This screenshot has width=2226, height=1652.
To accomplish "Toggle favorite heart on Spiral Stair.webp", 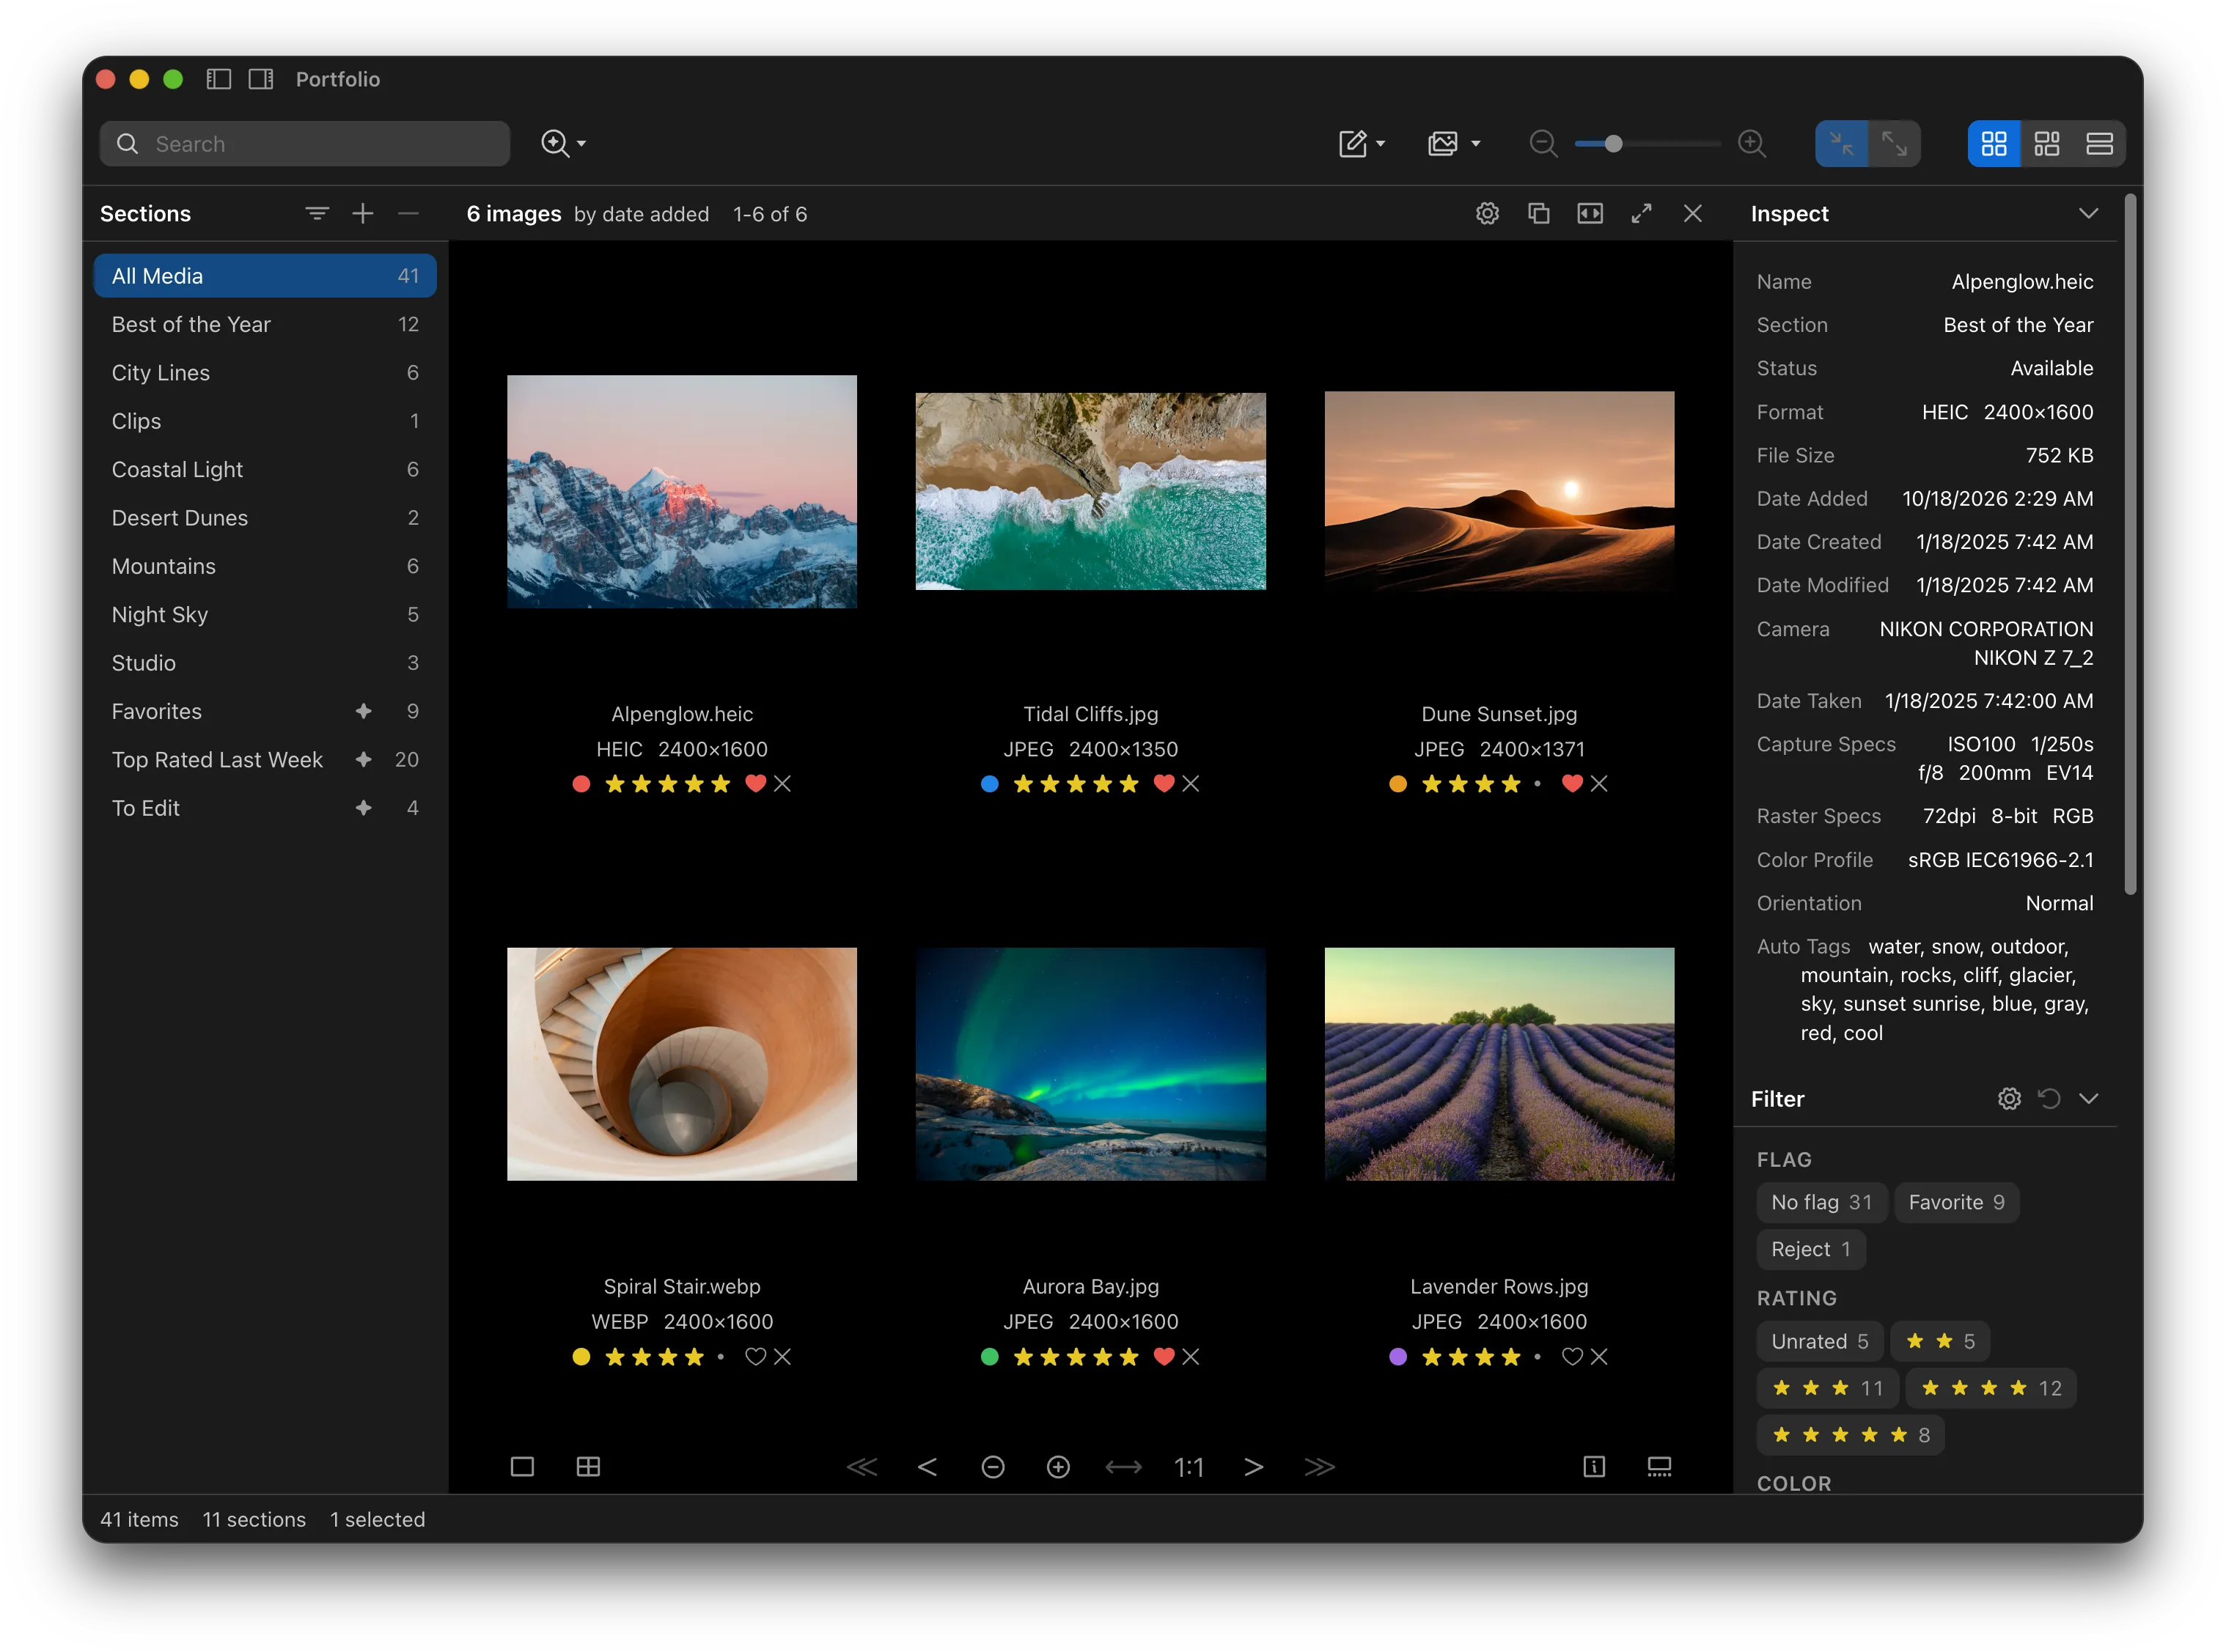I will 755,1356.
